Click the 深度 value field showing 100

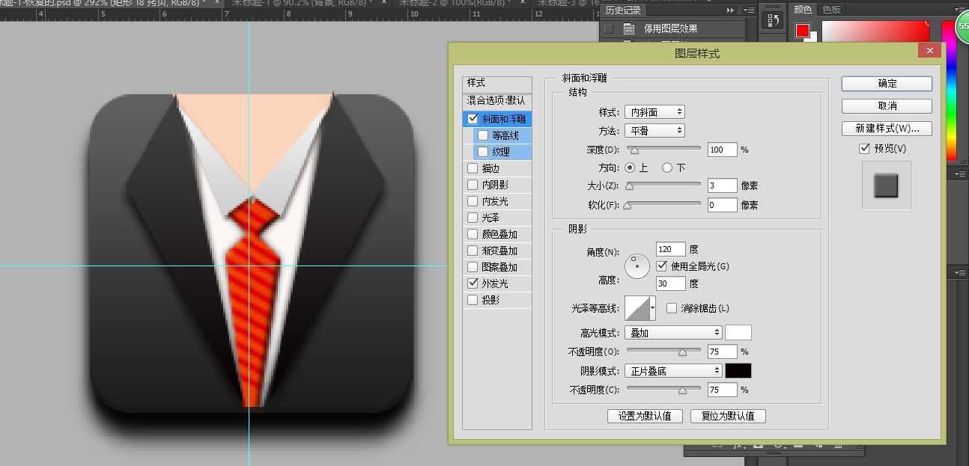coord(722,150)
